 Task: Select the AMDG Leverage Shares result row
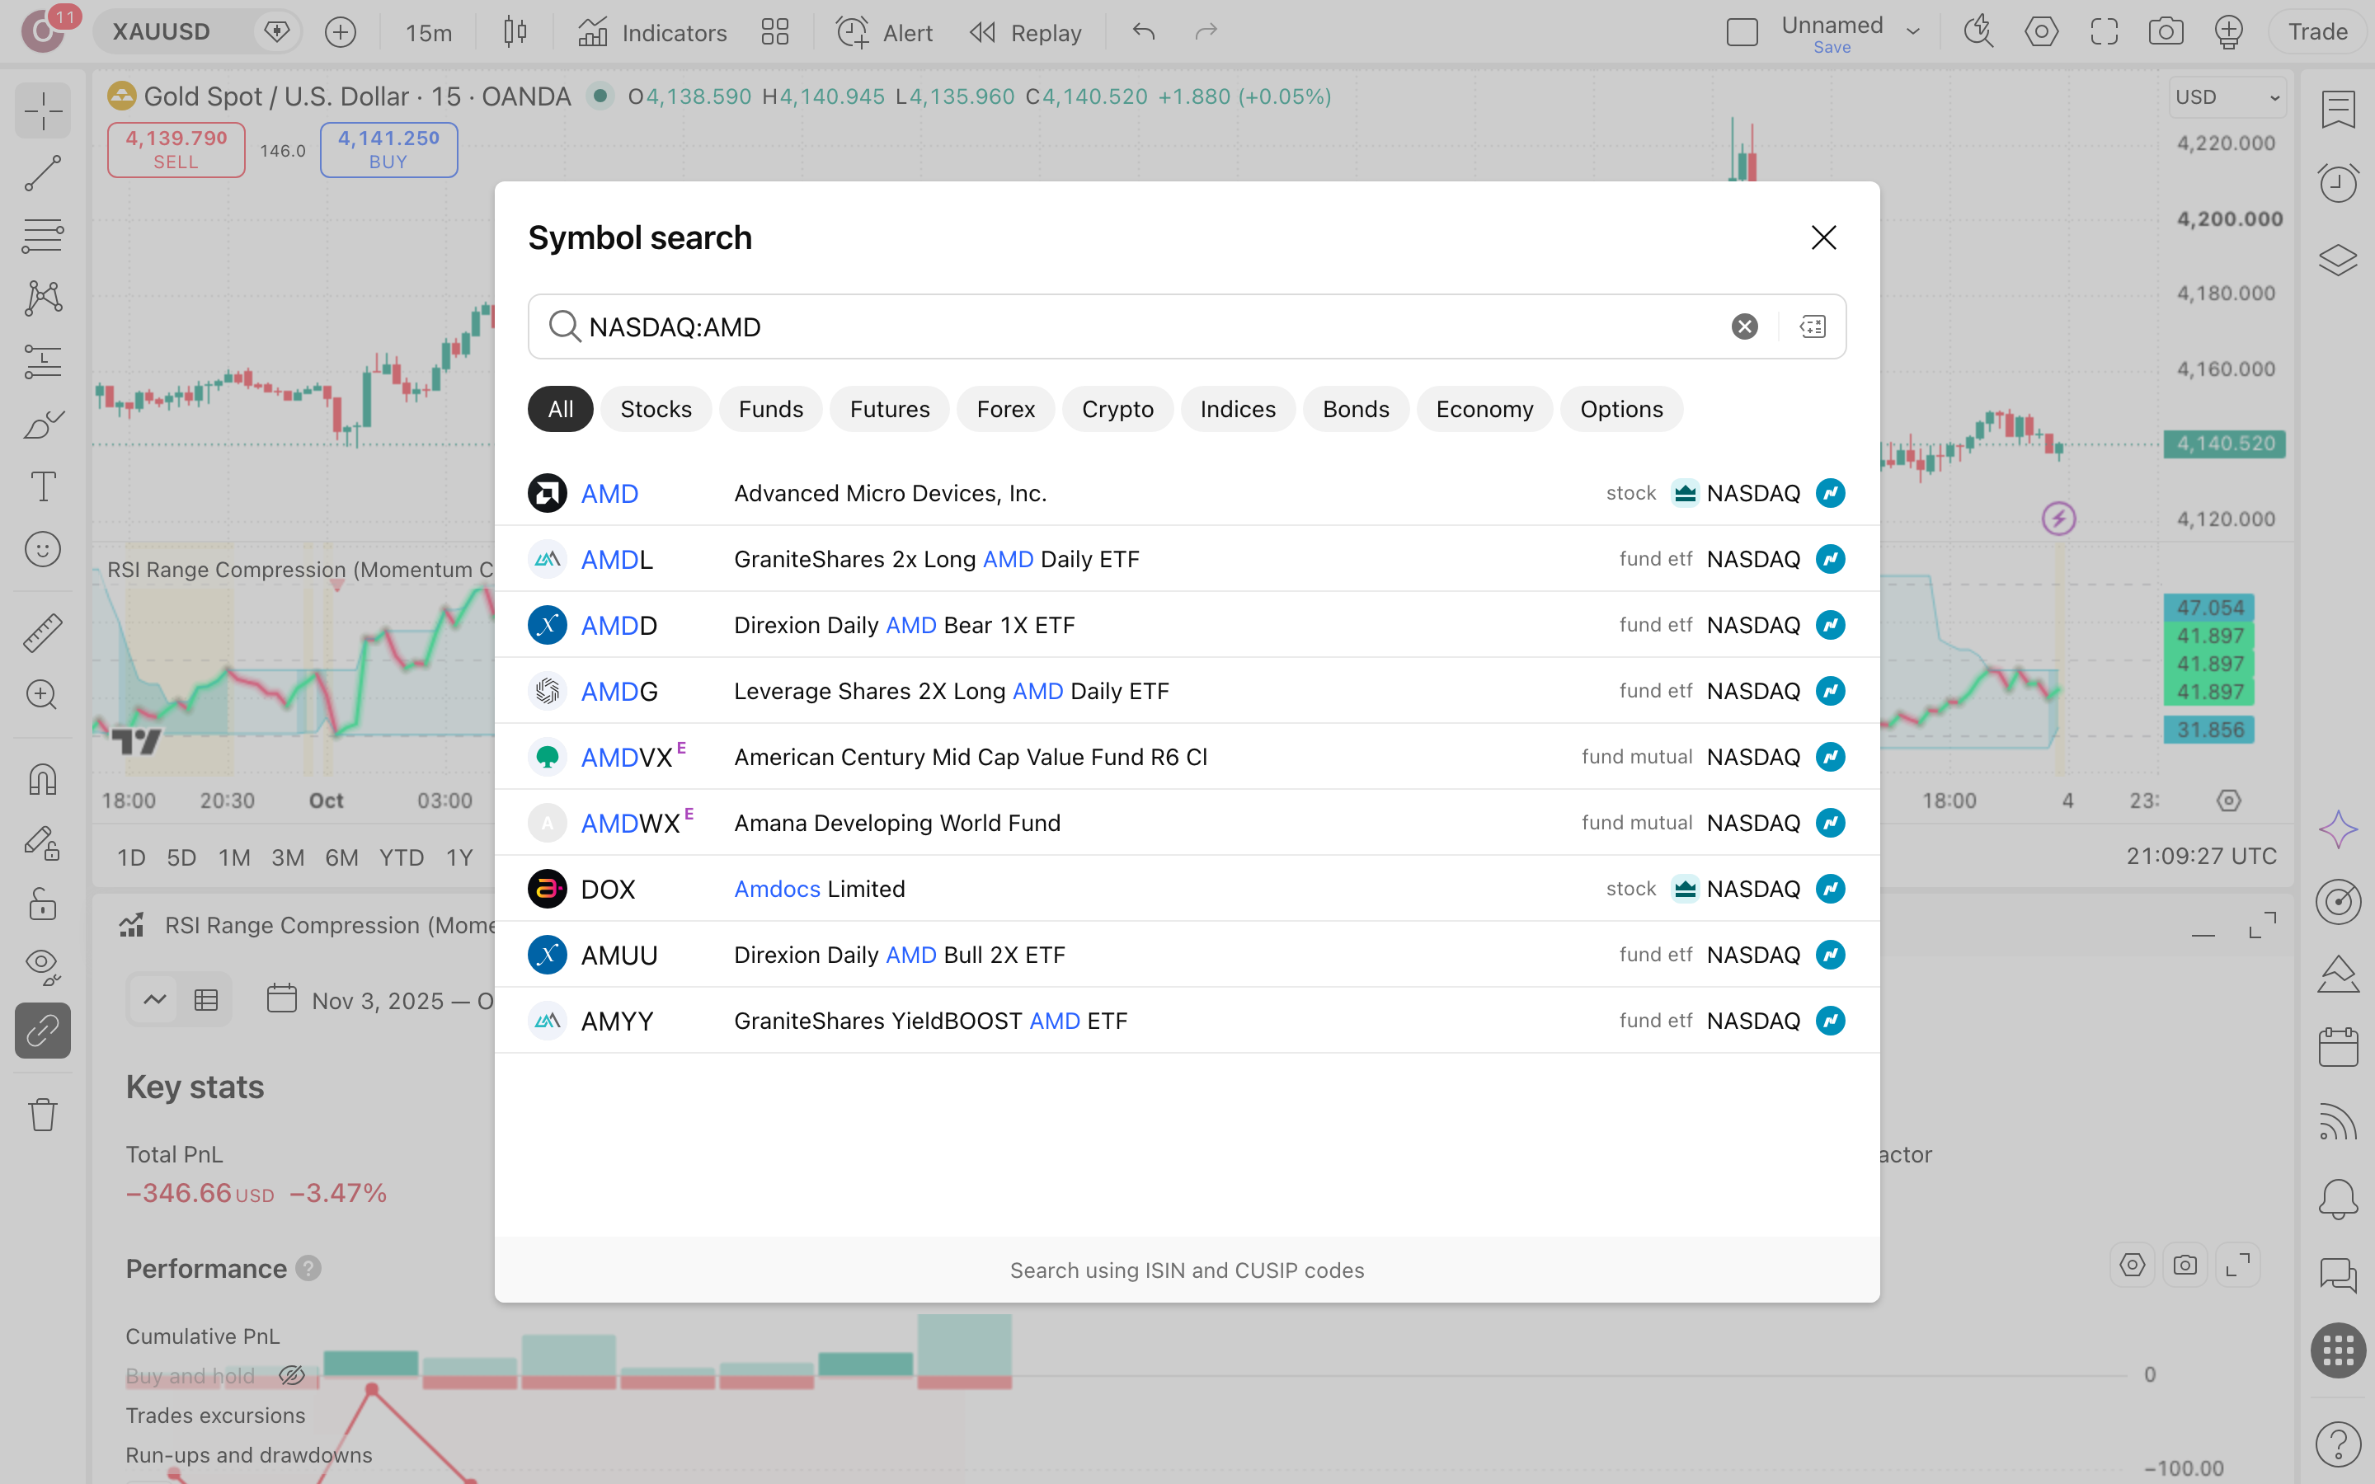1187,691
